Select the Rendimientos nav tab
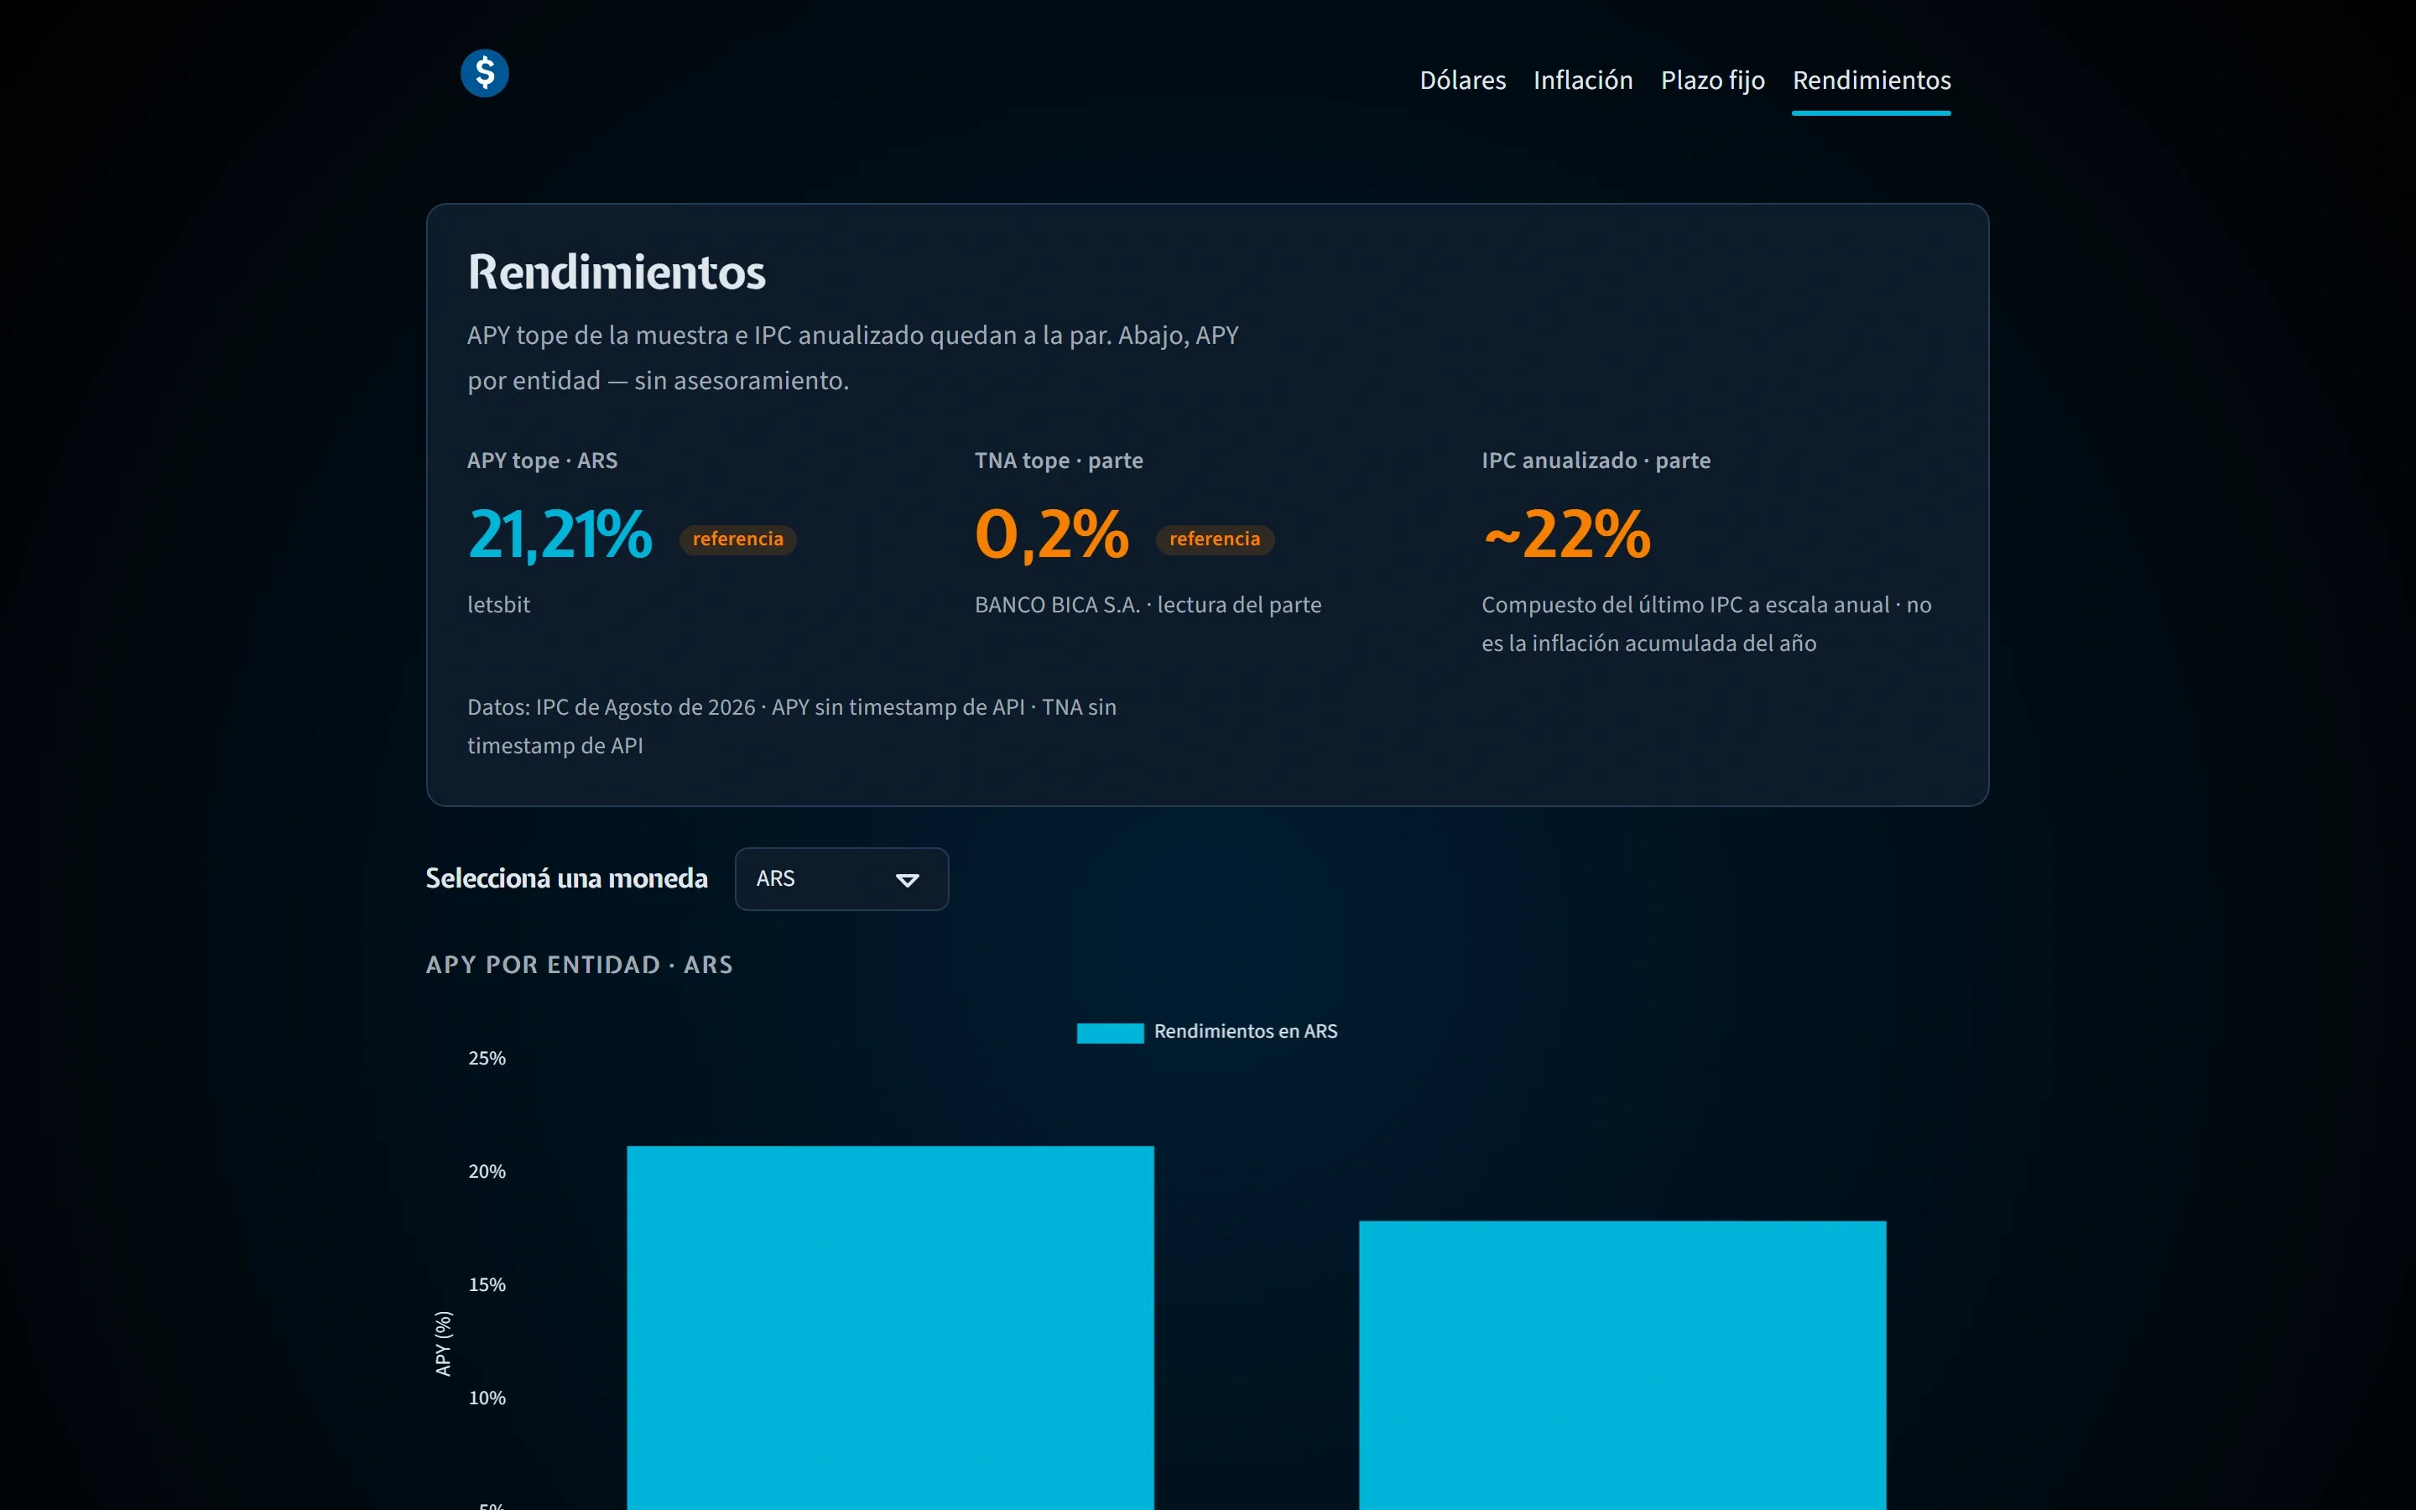Viewport: 2416px width, 1510px height. [1871, 80]
